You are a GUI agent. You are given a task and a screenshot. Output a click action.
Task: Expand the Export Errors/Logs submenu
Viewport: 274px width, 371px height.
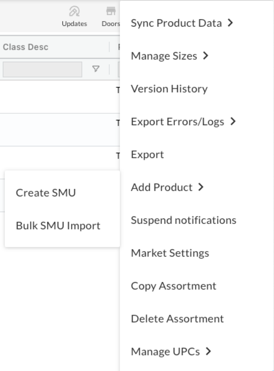point(180,121)
